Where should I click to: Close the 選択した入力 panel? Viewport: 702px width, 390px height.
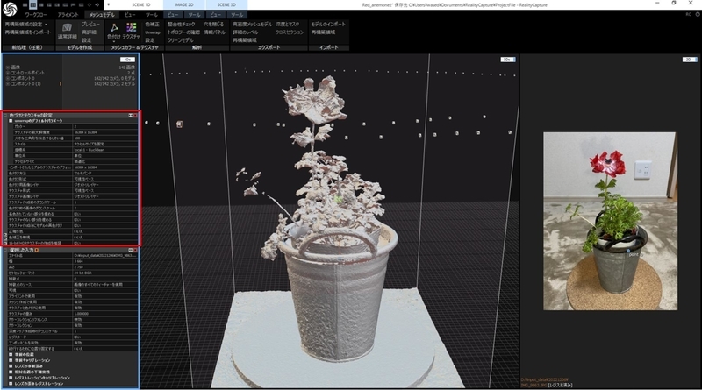coord(136,250)
